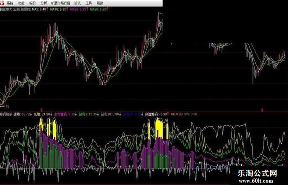Open the 功能 menu
Viewport: 288px width, 185px height.
[x=21, y=3]
